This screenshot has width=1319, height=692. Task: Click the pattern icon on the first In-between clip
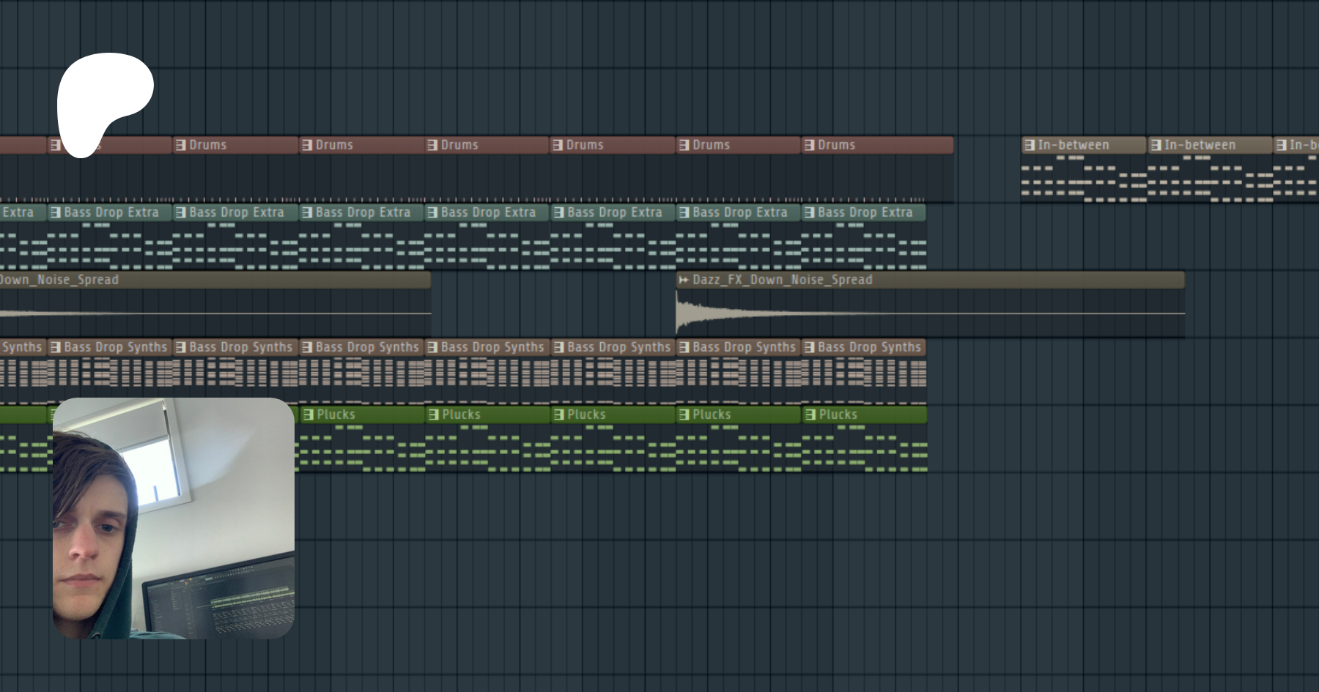(1030, 145)
